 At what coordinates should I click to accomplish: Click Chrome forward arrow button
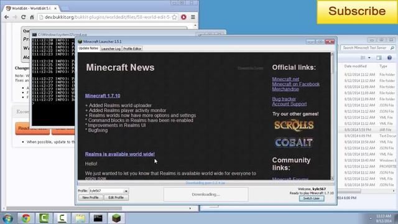(x=15, y=17)
